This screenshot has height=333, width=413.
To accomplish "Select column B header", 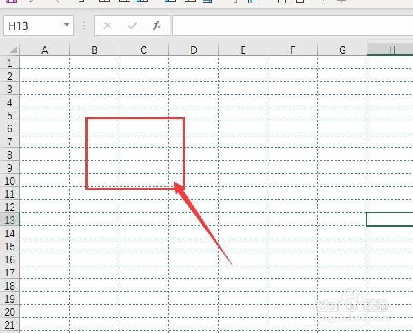I will pyautogui.click(x=94, y=50).
